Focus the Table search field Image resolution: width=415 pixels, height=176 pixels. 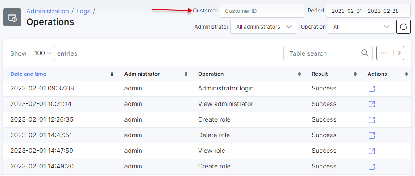pyautogui.click(x=328, y=53)
